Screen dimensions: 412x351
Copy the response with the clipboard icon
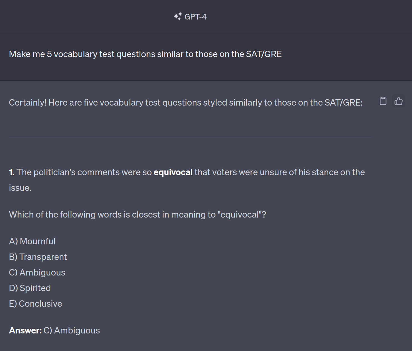[383, 101]
